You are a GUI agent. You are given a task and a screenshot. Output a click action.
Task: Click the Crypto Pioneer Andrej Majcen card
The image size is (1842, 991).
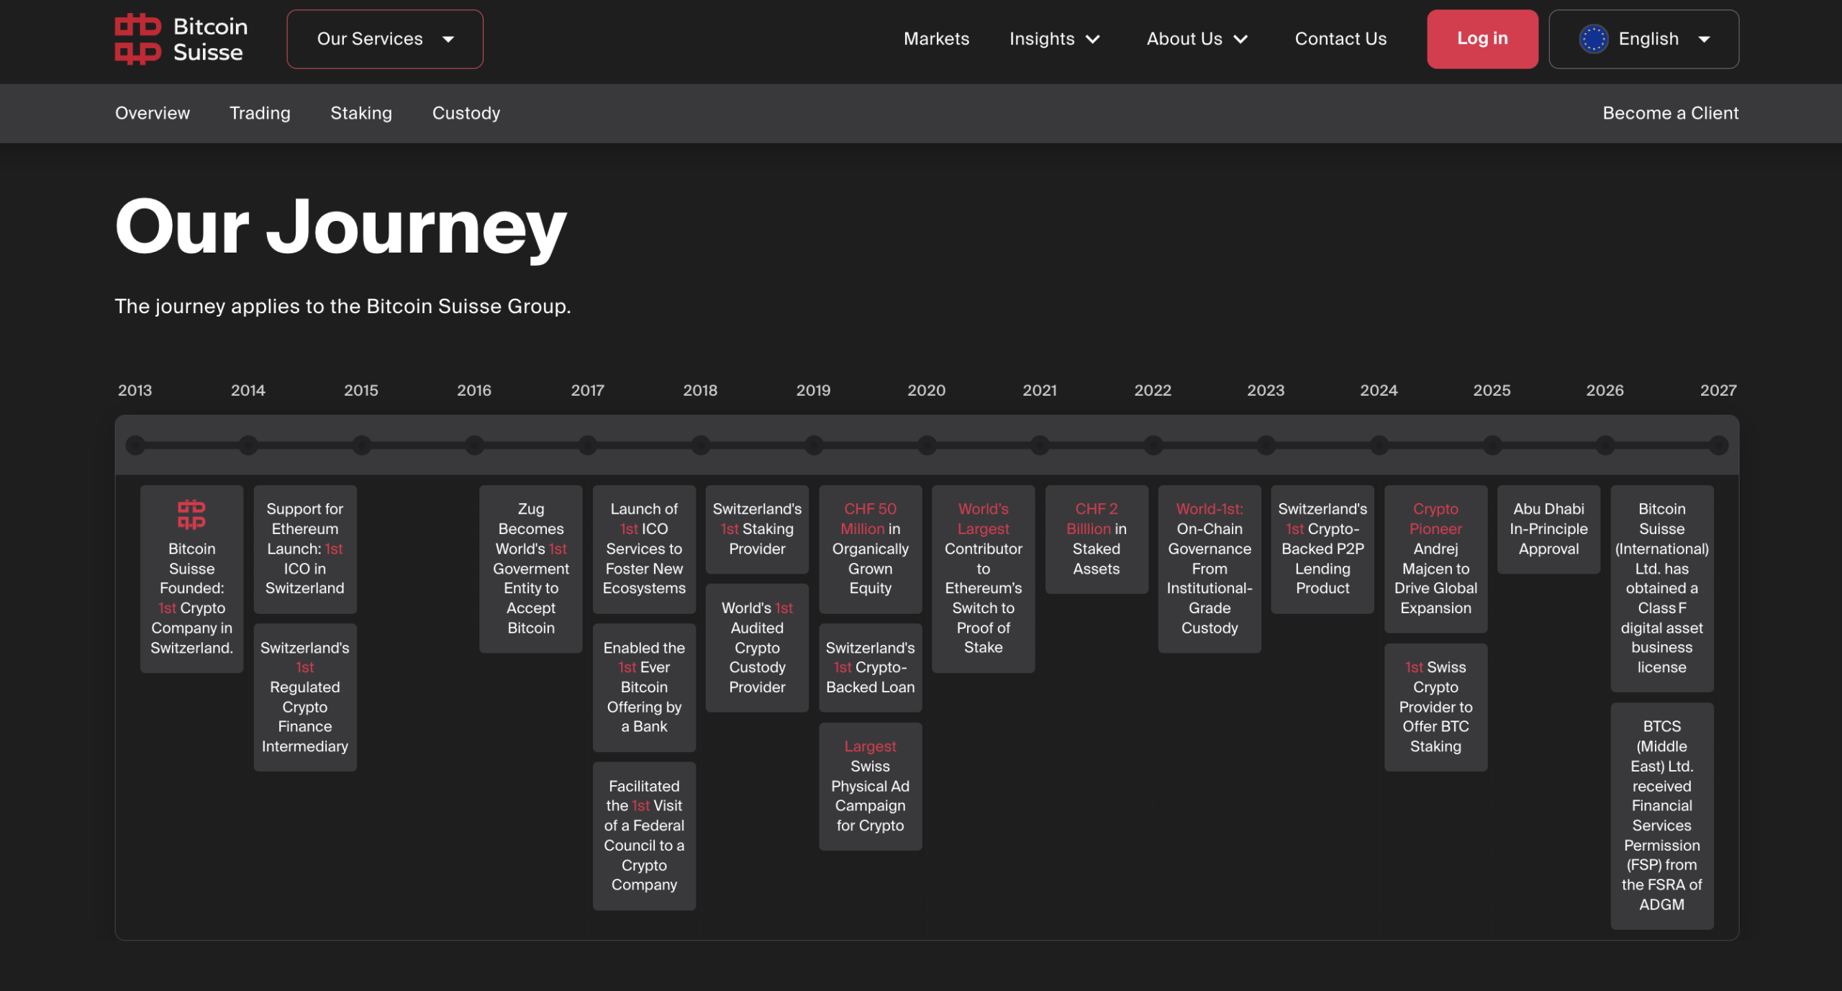[x=1435, y=558]
